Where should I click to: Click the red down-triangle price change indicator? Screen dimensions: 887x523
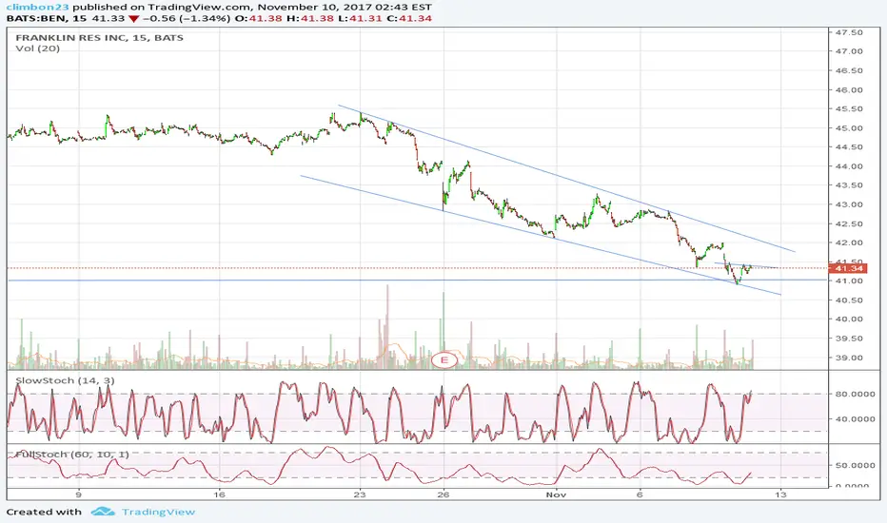133,19
